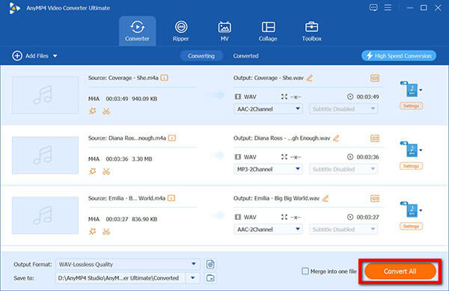This screenshot has height=291, width=449.
Task: Enable Merge into one file checkbox
Action: click(305, 271)
